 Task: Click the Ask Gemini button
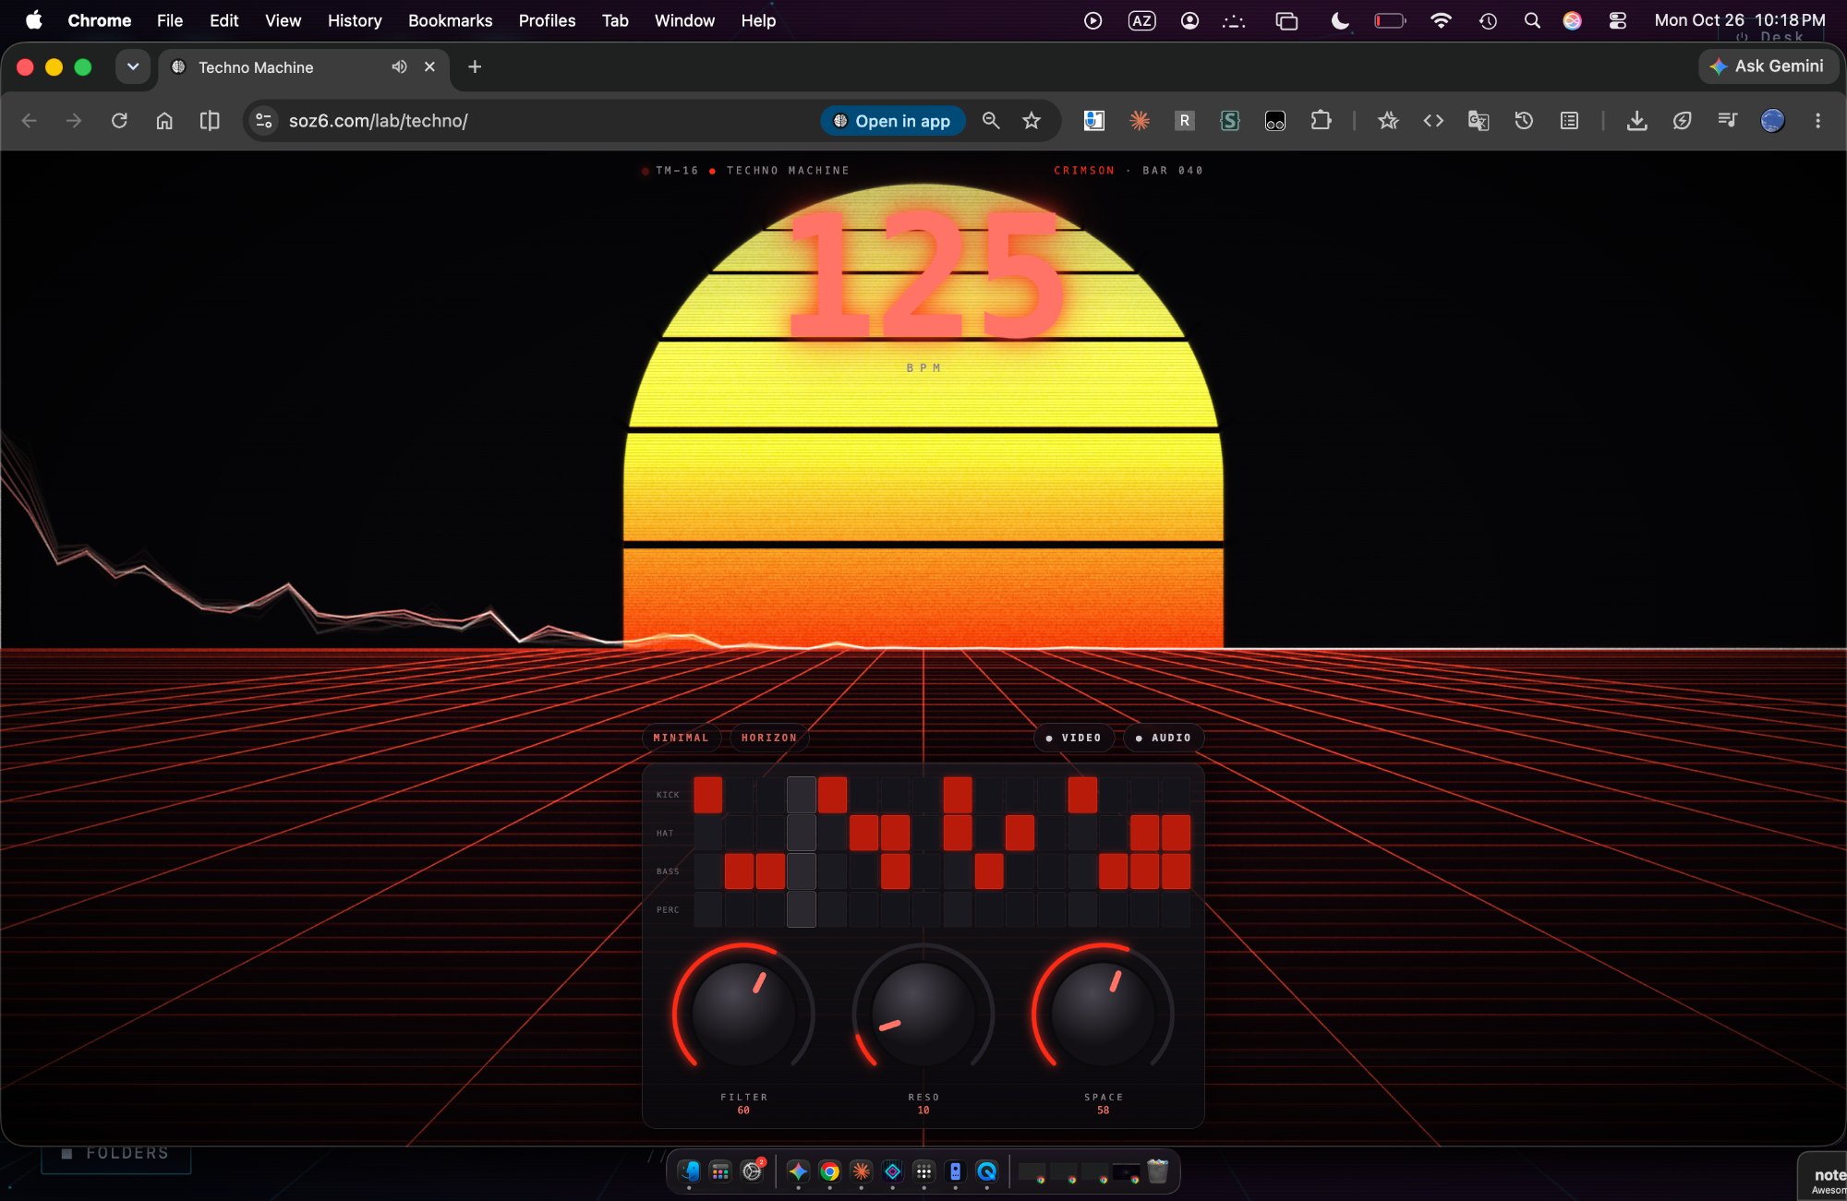tap(1768, 66)
